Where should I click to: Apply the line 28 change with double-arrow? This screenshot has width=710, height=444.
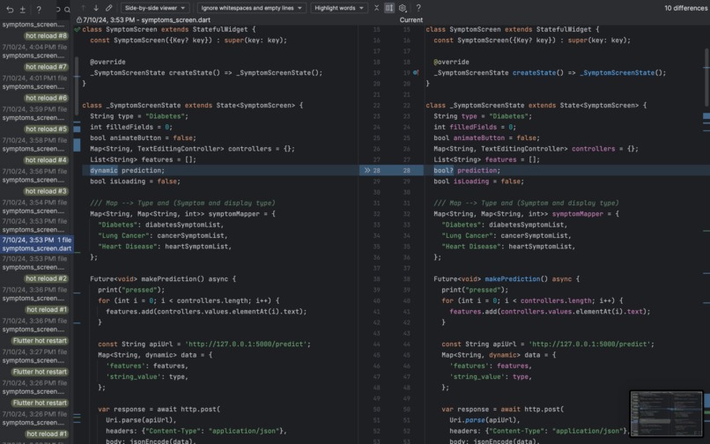367,170
